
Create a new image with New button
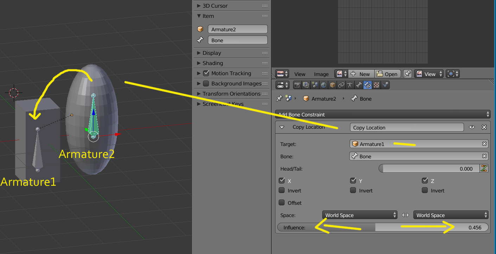click(x=361, y=74)
